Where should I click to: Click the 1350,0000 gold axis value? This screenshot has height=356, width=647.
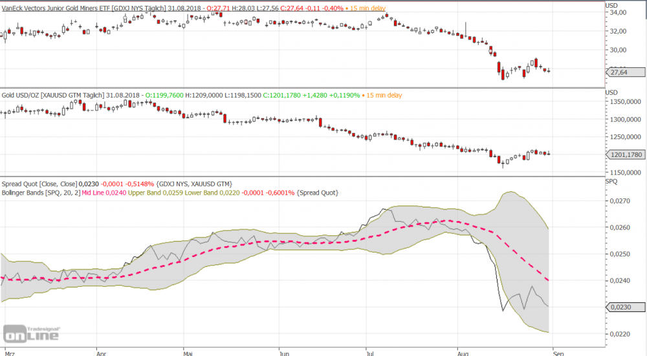tap(626, 101)
